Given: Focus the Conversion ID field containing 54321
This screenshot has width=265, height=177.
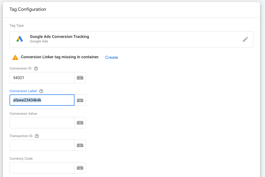Looking at the screenshot, I should (x=42, y=78).
